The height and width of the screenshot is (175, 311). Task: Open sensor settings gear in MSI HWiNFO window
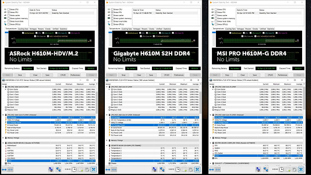coord(294,170)
